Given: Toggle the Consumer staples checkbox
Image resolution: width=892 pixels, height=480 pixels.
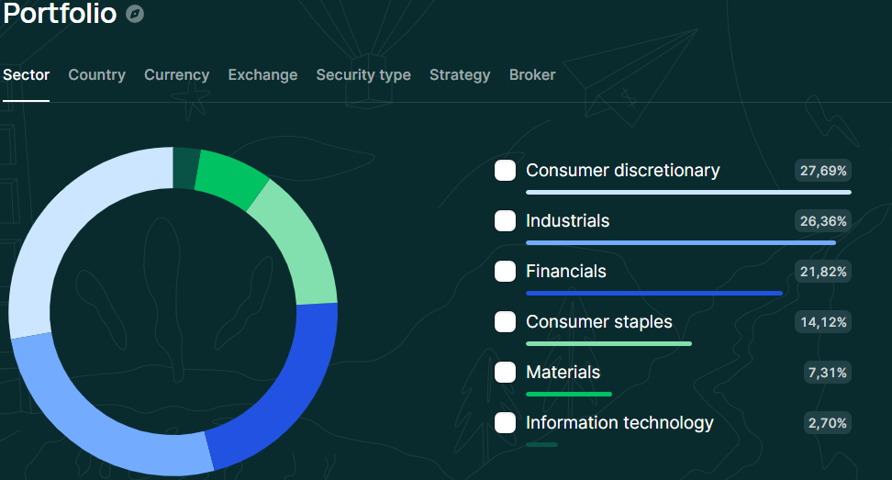Looking at the screenshot, I should 505,322.
